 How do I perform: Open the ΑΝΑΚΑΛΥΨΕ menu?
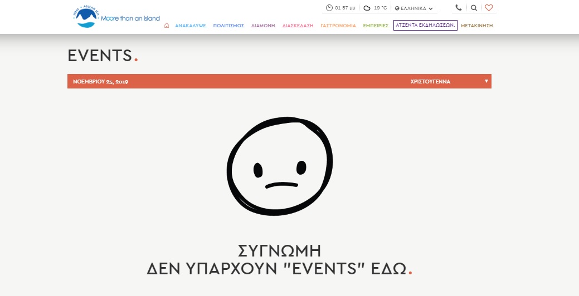click(191, 26)
